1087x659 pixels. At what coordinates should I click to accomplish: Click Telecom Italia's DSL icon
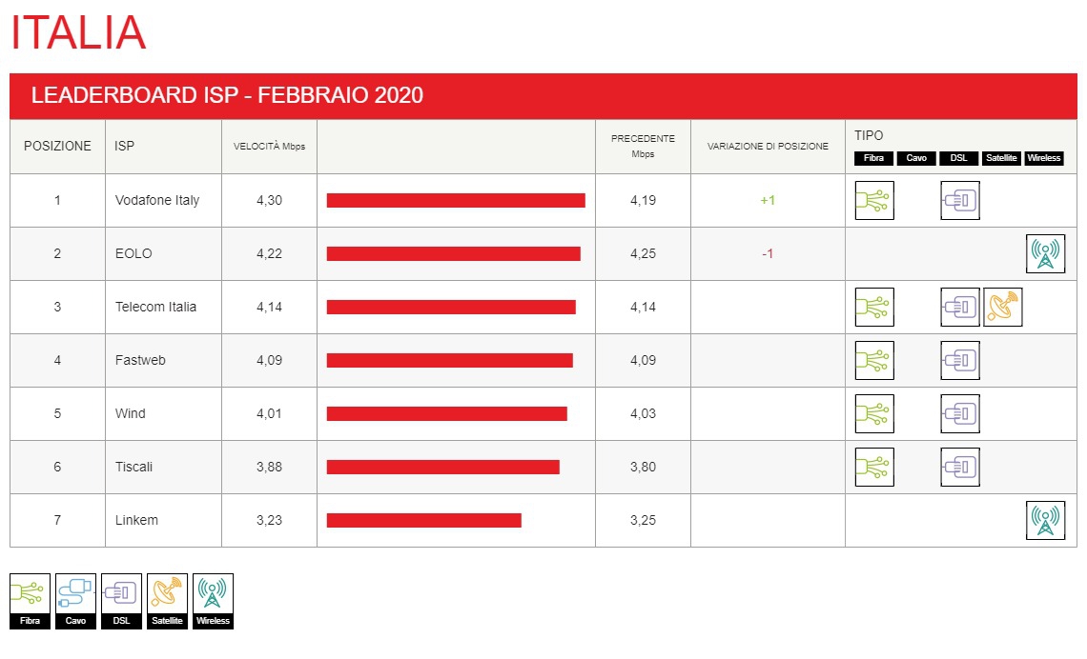pos(960,307)
